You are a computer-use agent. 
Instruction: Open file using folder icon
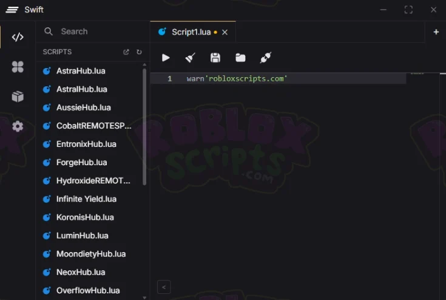point(240,58)
